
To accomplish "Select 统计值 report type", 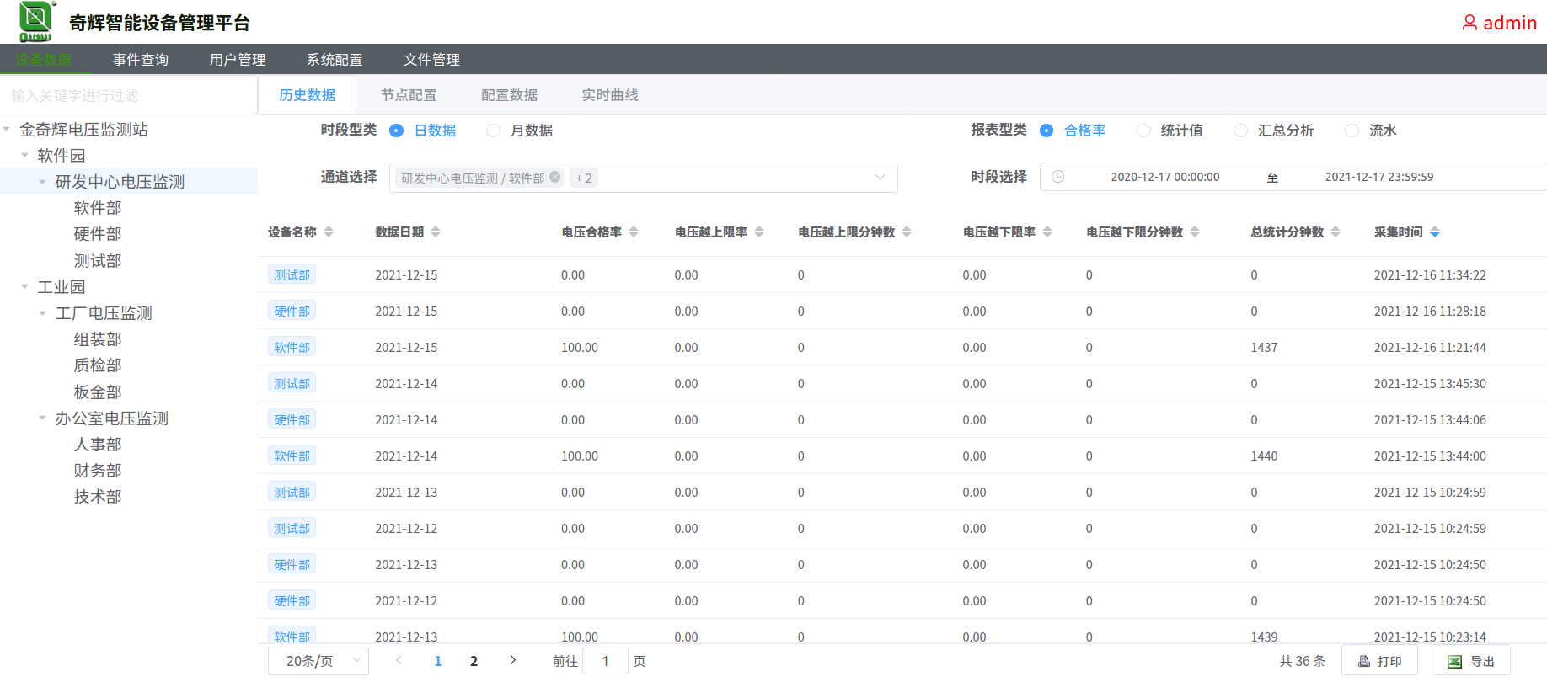I will [1170, 131].
